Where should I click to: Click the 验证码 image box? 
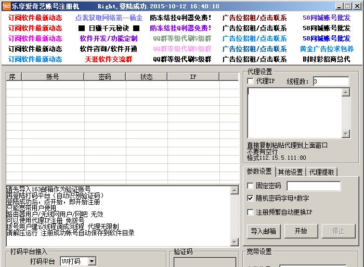pyautogui.click(x=205, y=262)
